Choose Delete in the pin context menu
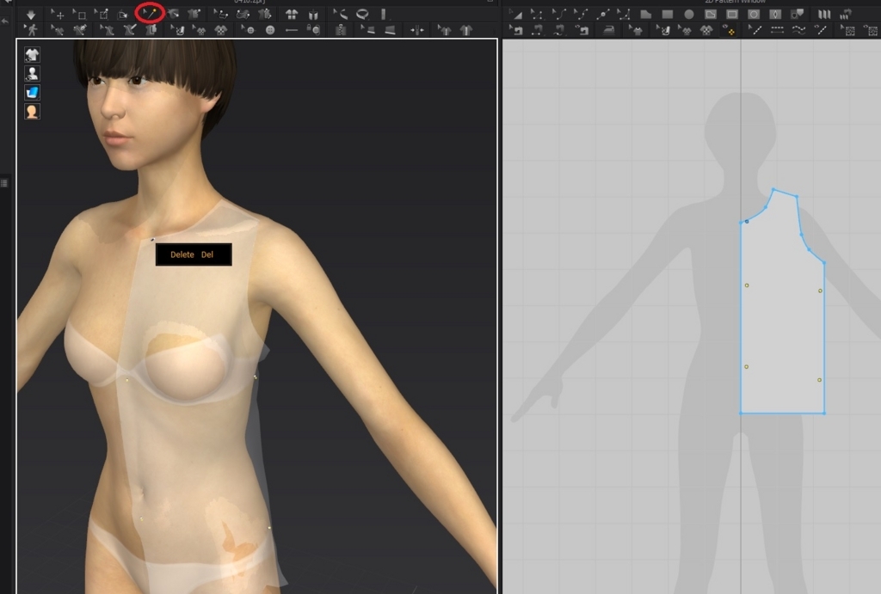Screen dimensions: 881x594 coord(194,254)
